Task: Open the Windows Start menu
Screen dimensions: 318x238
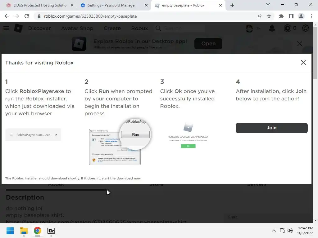Action: click(10, 231)
